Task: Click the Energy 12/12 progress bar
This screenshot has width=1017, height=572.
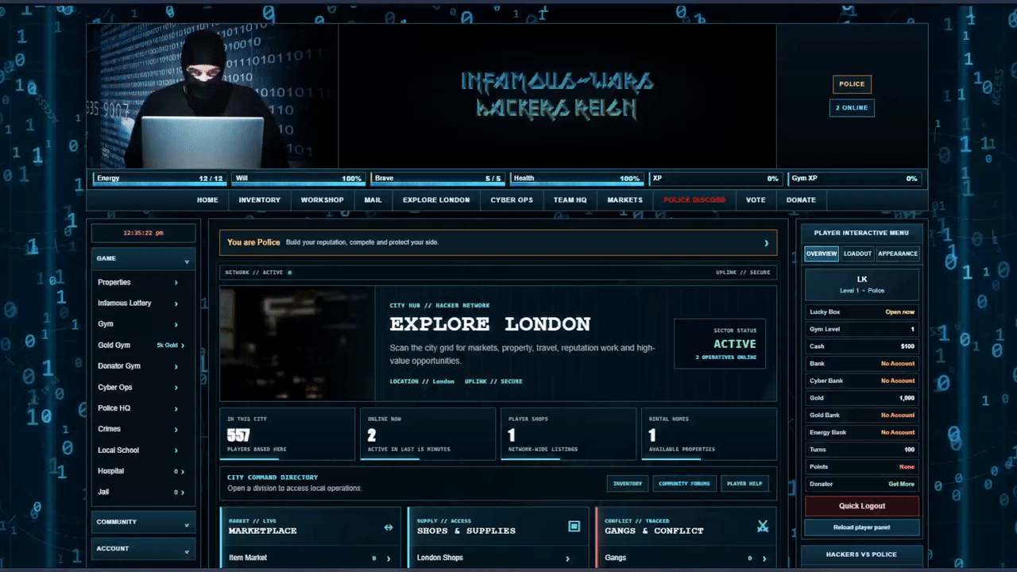Action: [x=160, y=179]
